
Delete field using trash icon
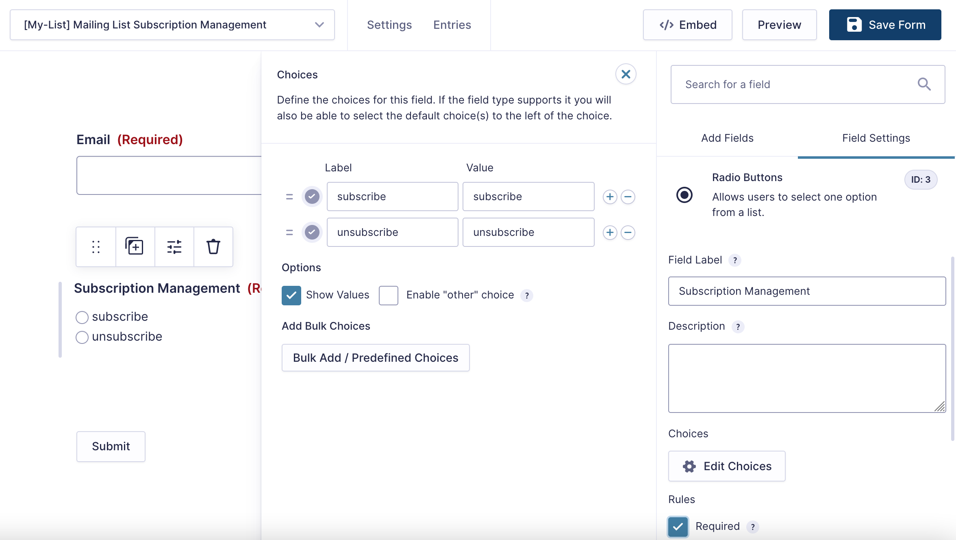pyautogui.click(x=213, y=246)
